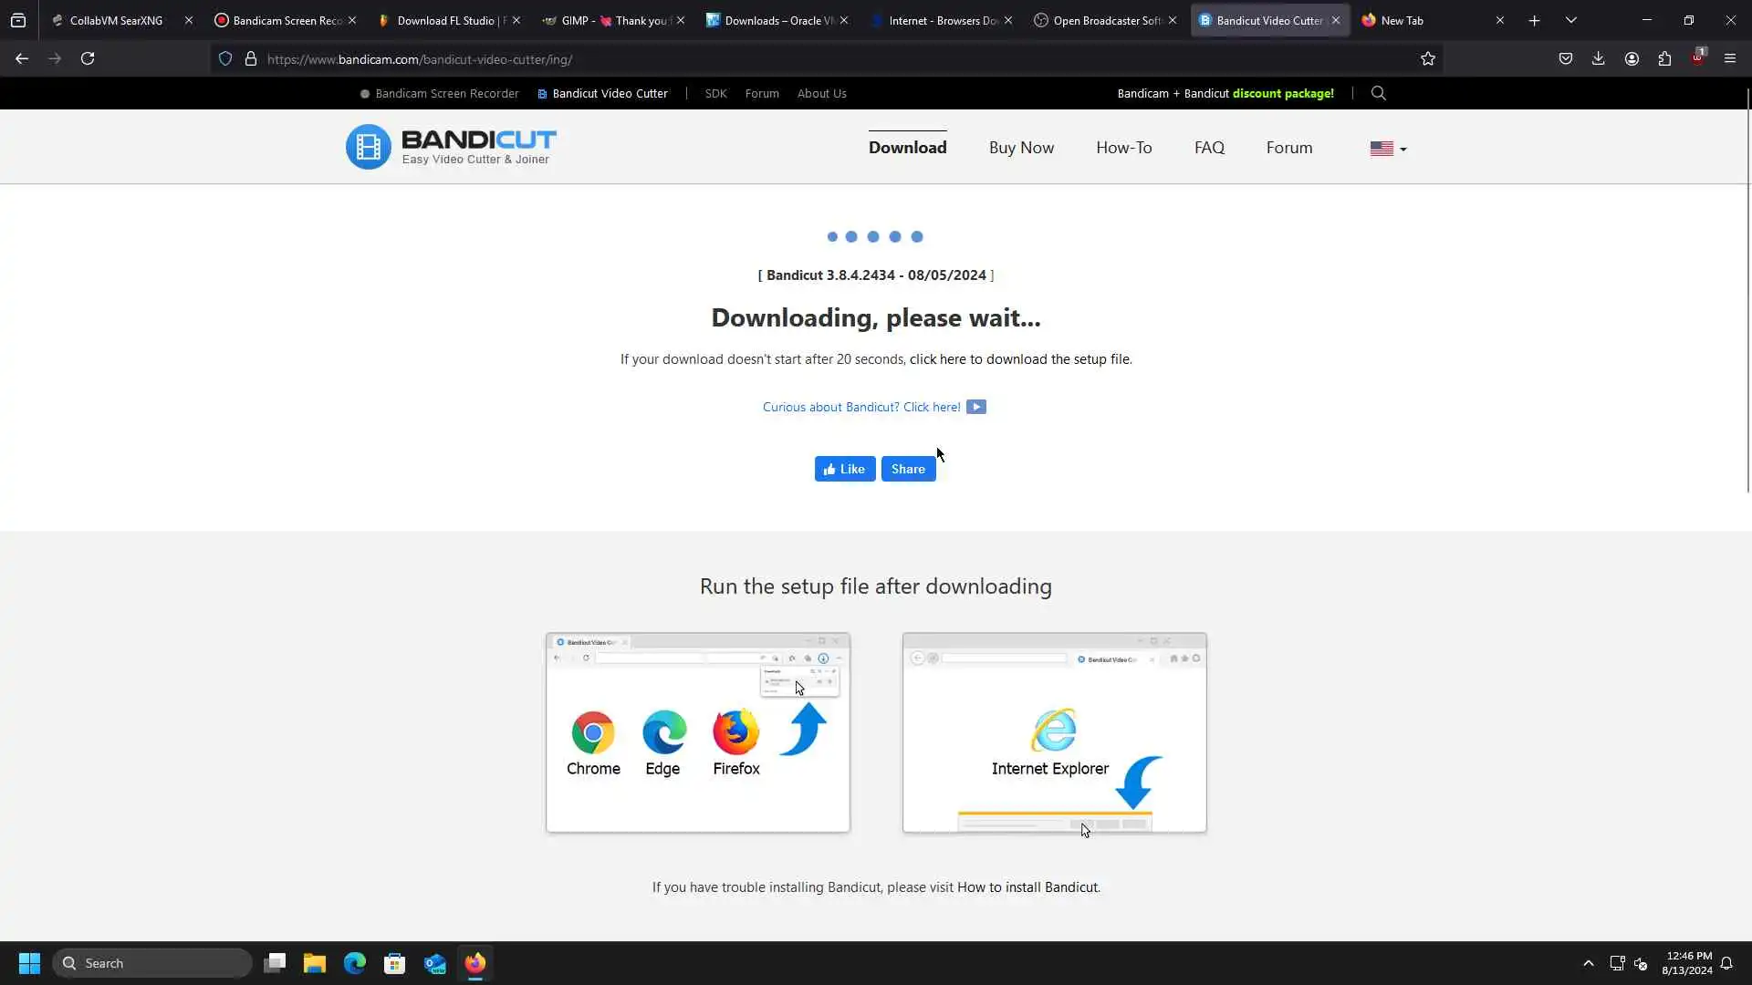Open the Buy Now navigation item
Screen dimensions: 1752x985
[x=1021, y=148]
